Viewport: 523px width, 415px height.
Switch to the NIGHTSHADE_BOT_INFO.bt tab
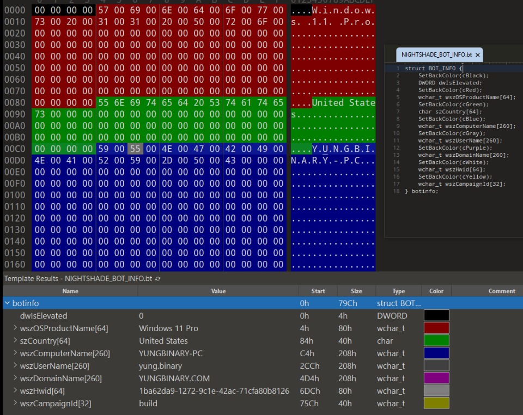(x=436, y=54)
